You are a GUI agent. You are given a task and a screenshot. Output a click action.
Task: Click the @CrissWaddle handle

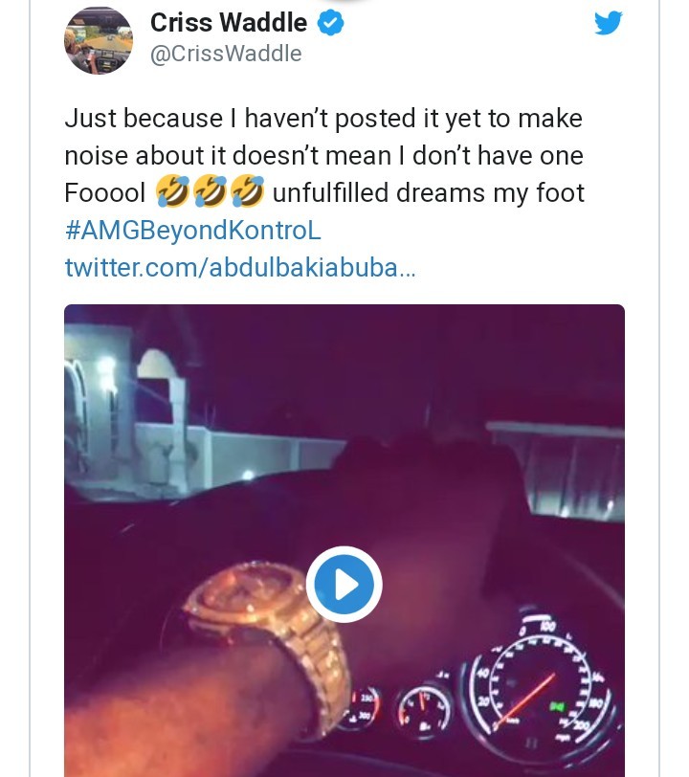(x=226, y=54)
